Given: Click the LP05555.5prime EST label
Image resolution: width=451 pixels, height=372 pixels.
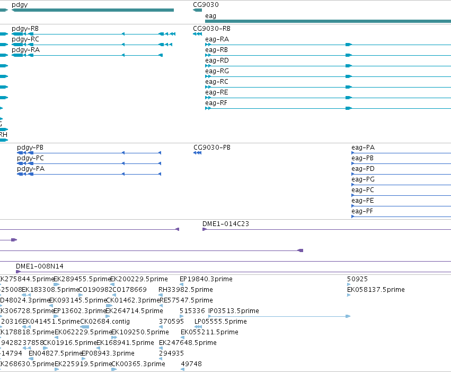Looking at the screenshot, I should coord(220,322).
